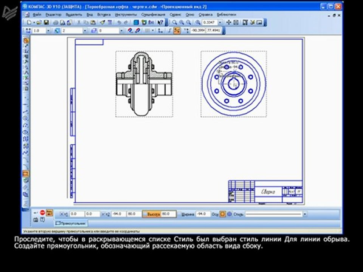Paste from clipboard
Image resolution: width=363 pixels, height=272 pixels.
(93, 22)
